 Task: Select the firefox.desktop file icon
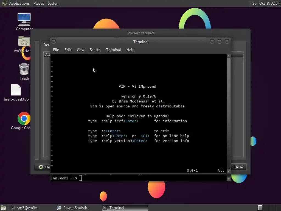click(x=16, y=90)
